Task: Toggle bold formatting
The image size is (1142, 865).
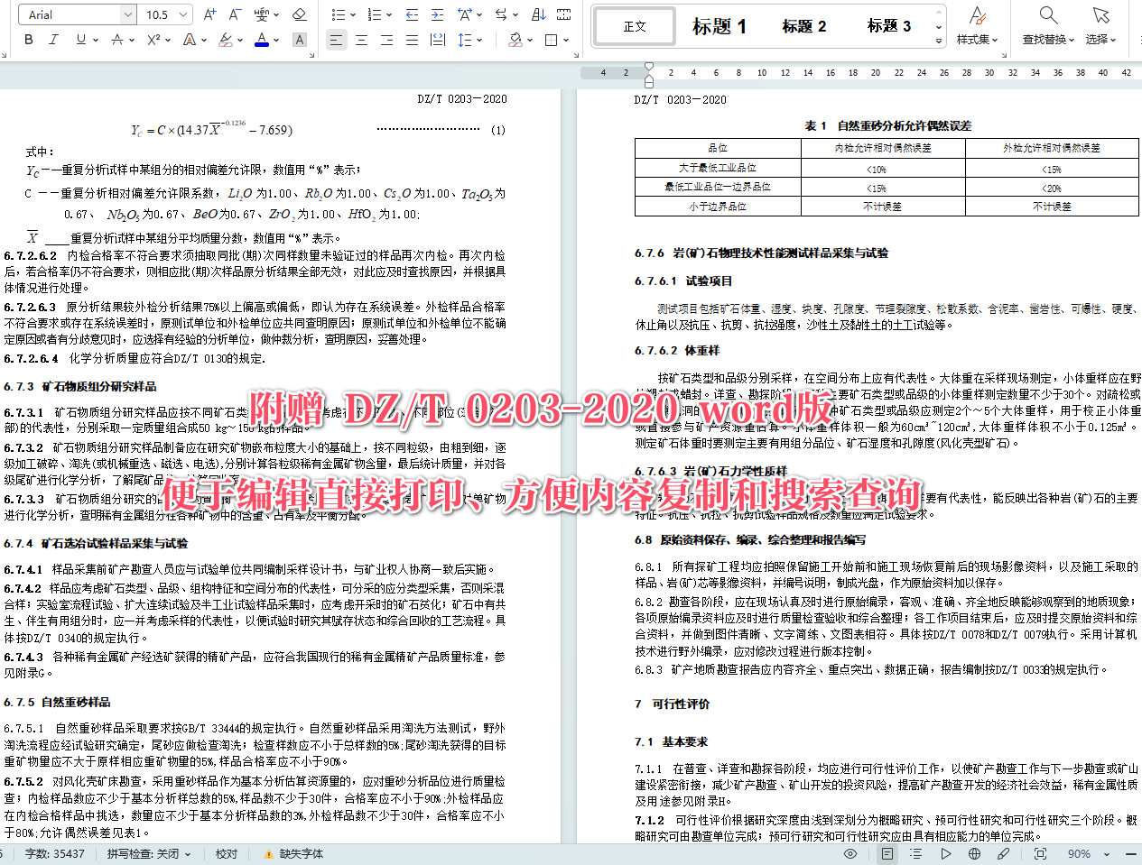Action: click(x=28, y=41)
